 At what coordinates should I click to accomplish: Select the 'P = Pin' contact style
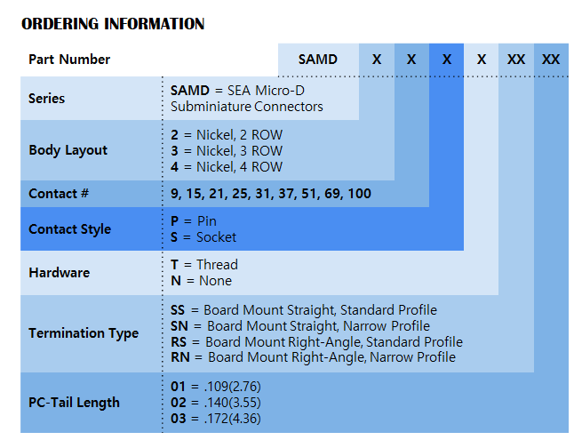pyautogui.click(x=194, y=221)
